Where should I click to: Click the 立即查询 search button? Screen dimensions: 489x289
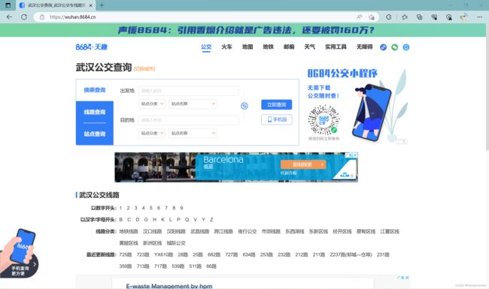pyautogui.click(x=277, y=104)
